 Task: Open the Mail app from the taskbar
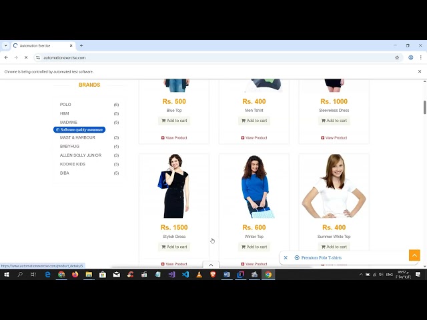coord(117,275)
